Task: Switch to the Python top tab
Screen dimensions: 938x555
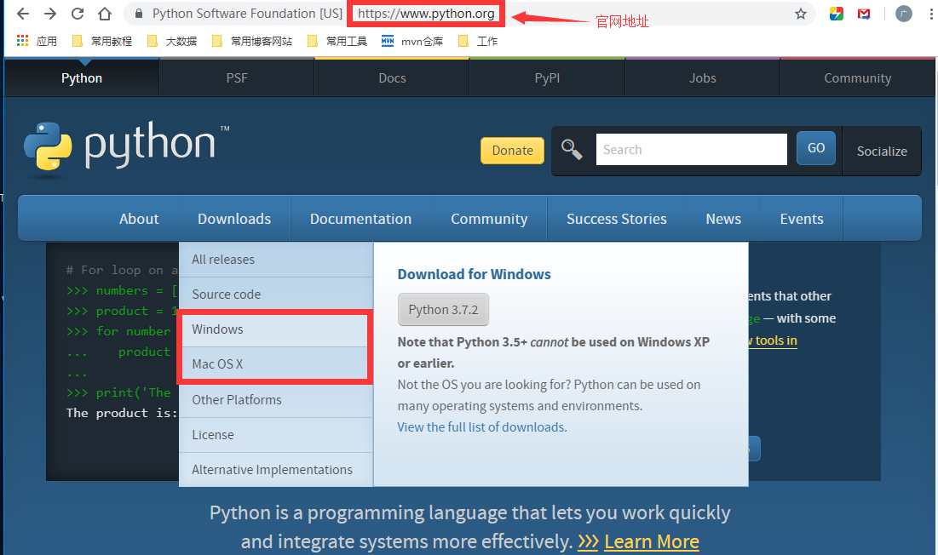Action: [x=82, y=77]
